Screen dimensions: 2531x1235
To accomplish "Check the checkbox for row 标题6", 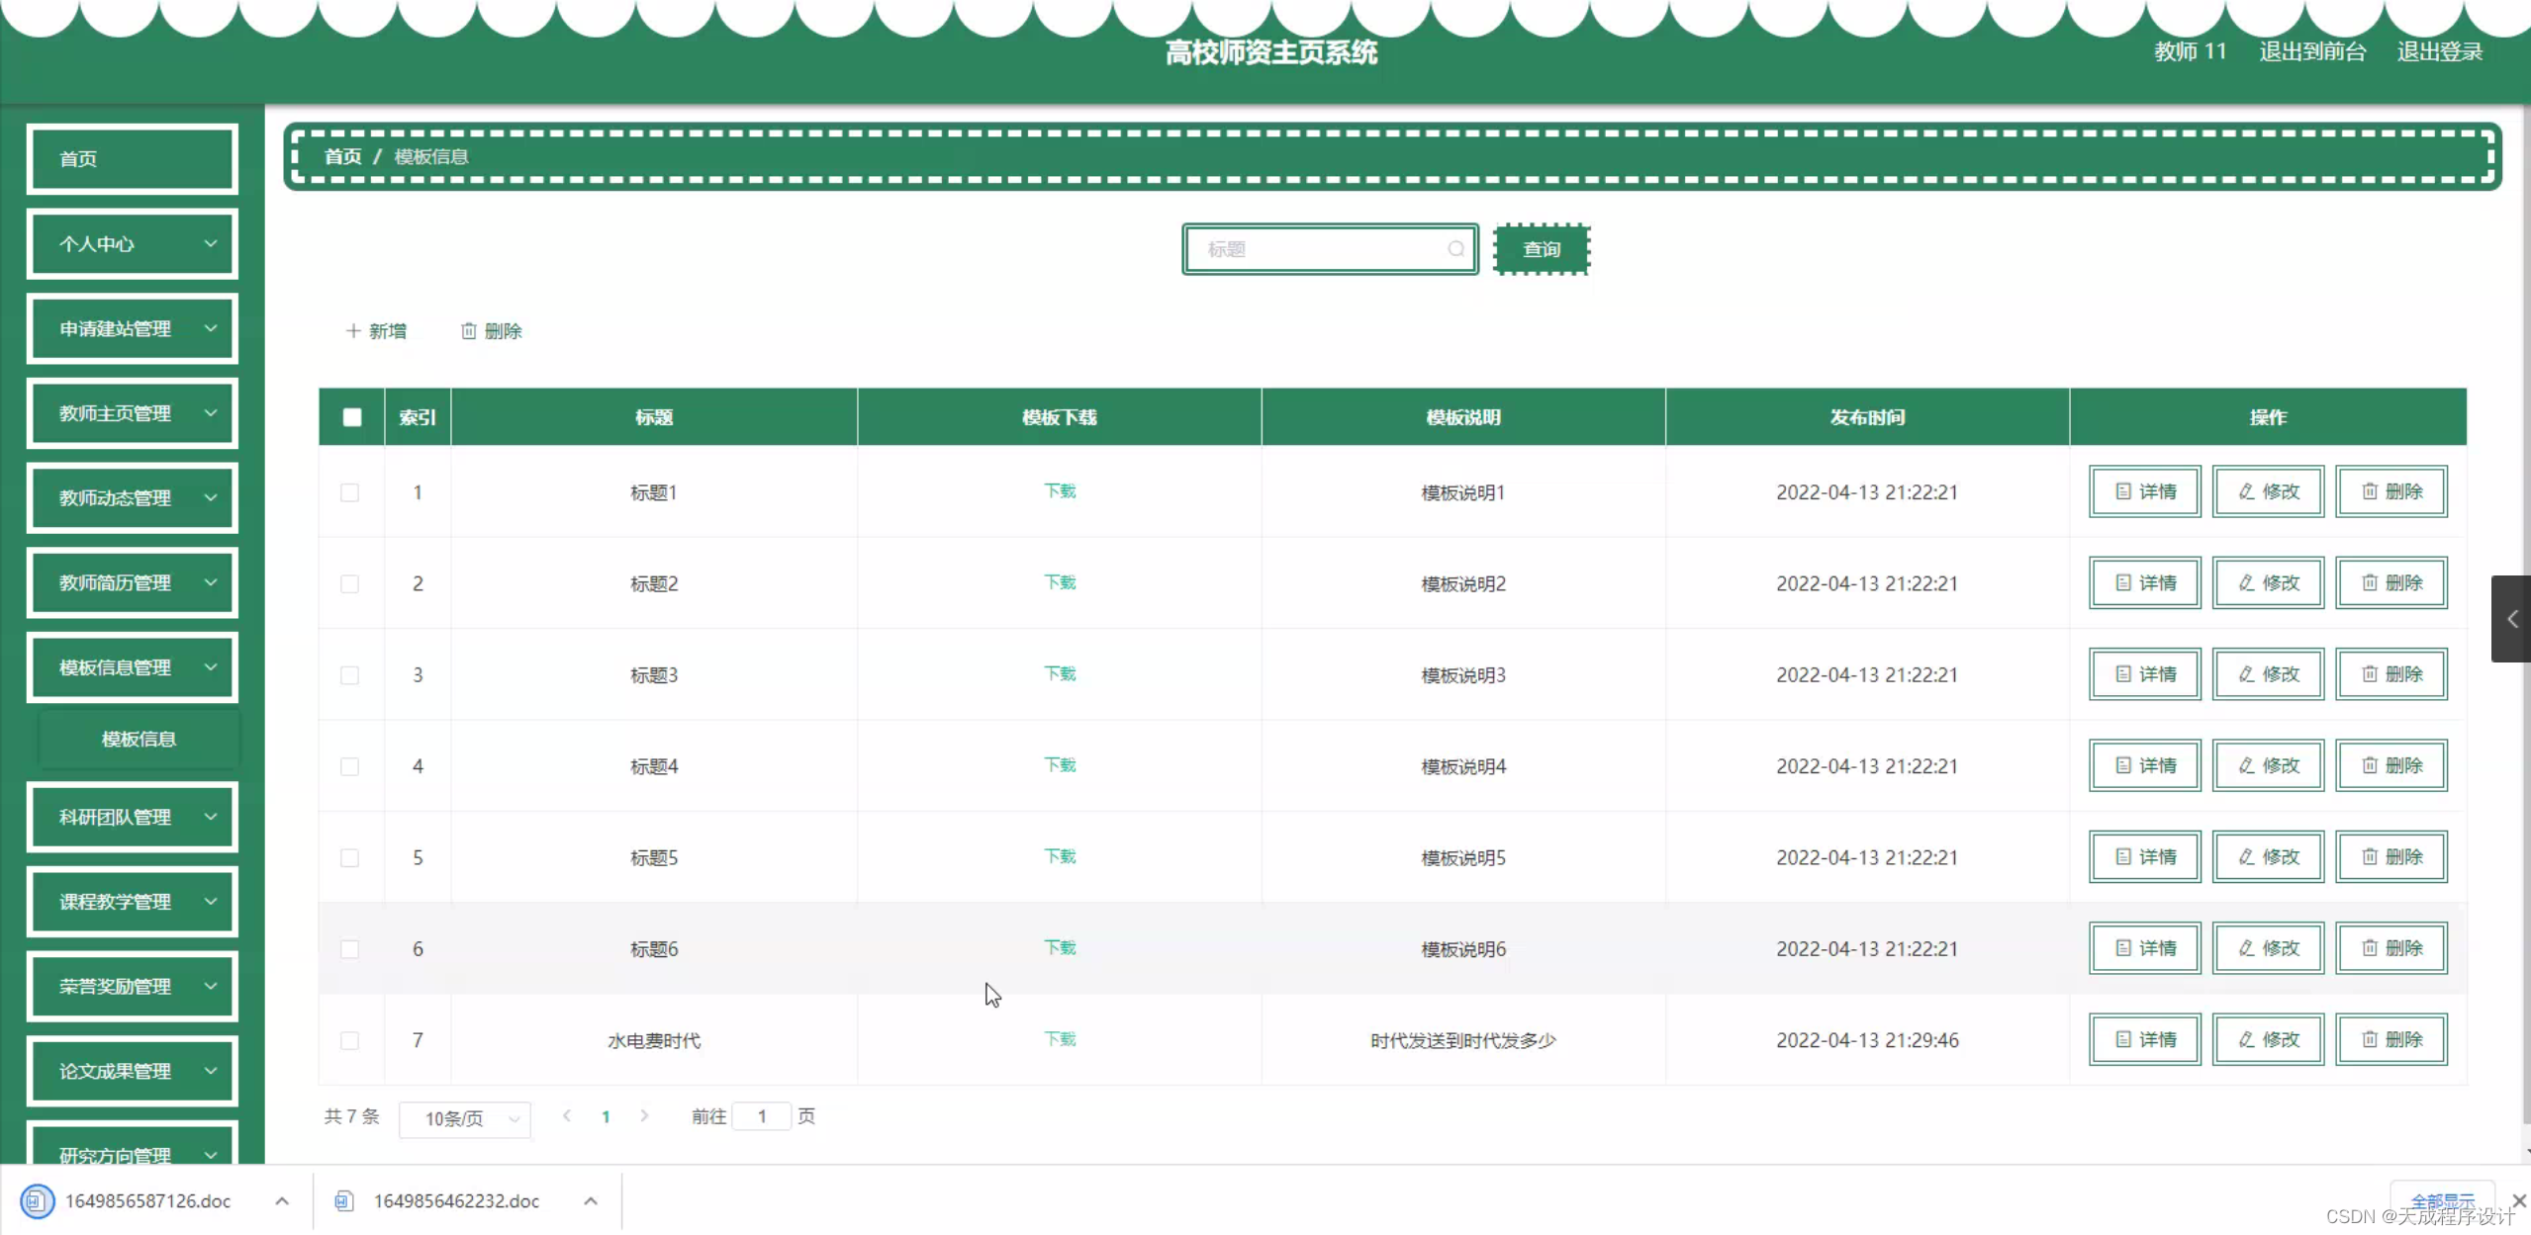I will 349,949.
